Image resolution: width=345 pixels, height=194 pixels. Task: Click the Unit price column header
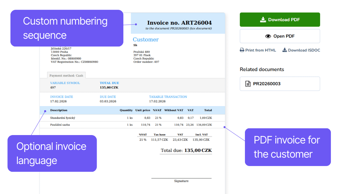click(x=143, y=110)
